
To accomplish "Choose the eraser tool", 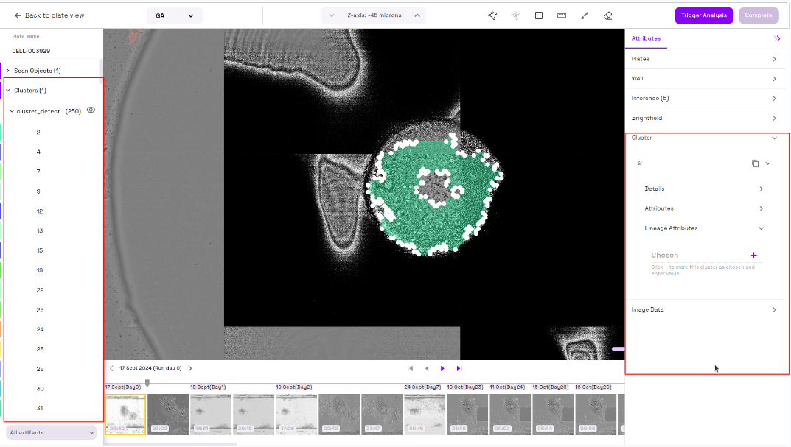I will 607,15.
